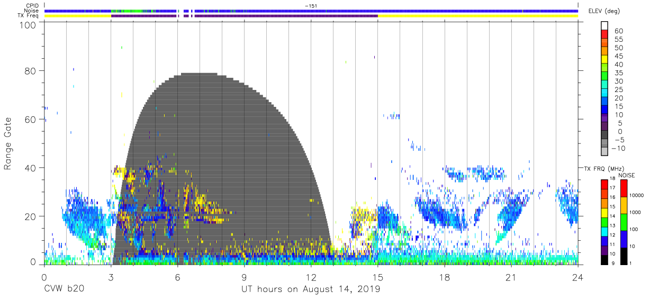Click the x-axis tick label '9'
Screen dimensions: 650x300
click(x=244, y=277)
